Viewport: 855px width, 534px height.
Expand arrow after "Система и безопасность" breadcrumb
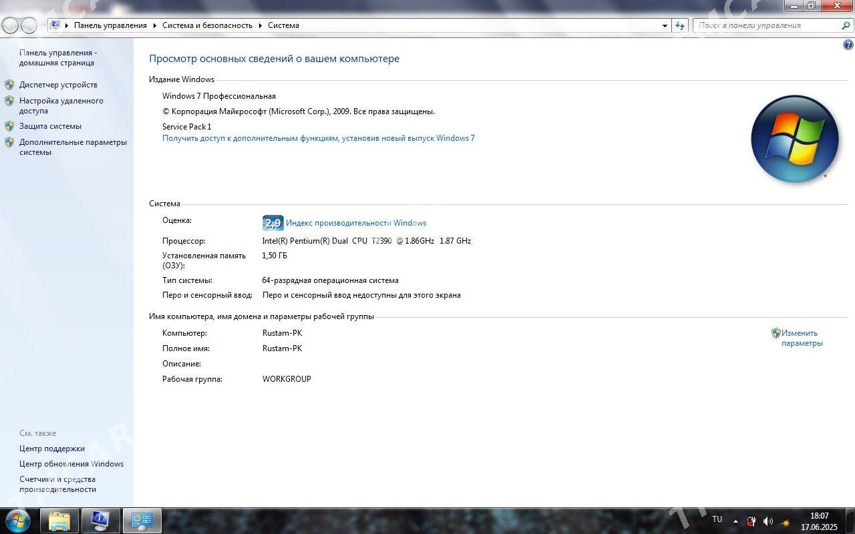coord(260,25)
